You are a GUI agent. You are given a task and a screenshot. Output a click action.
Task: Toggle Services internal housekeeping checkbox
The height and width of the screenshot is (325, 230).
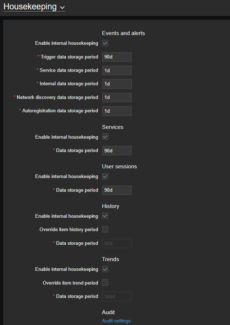(105, 137)
